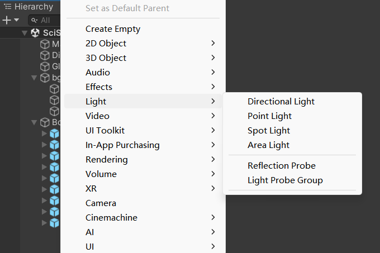
Task: Click the first blue prefab cube icon
Action: click(54, 133)
